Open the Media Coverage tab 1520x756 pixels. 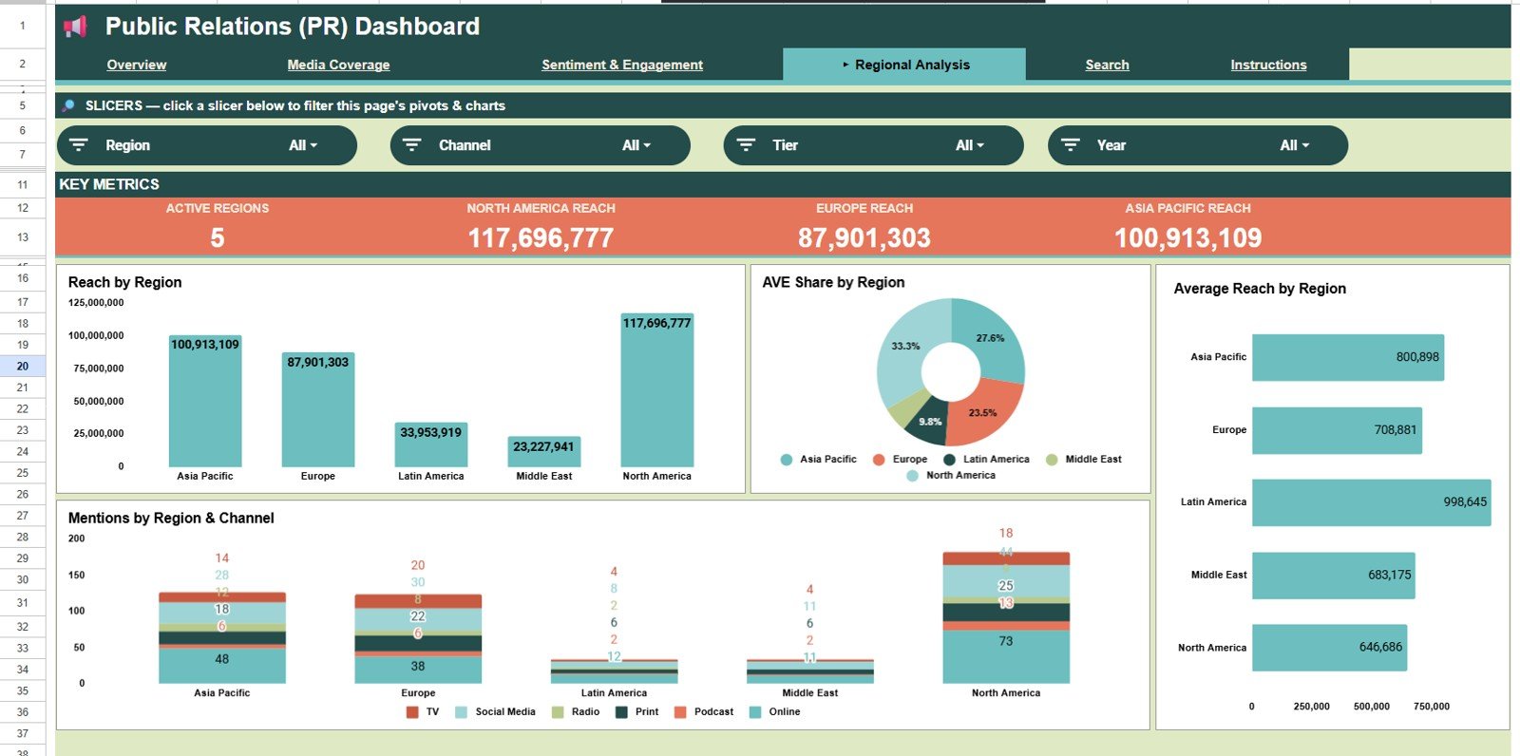click(x=338, y=65)
